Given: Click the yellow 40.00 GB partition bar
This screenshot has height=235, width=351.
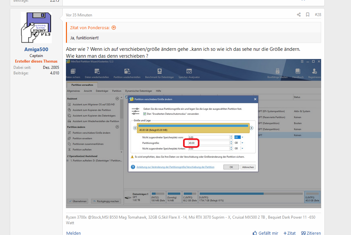Looking at the screenshot, I should pos(193,128).
